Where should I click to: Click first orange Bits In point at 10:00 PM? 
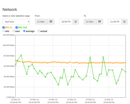(x=16, y=60)
